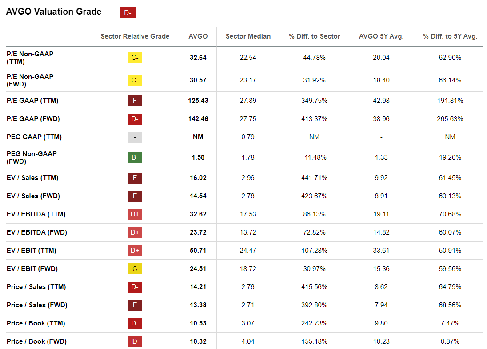
Task: Click the D+ grade badge for EV / EBITDA (TTM)
Action: (x=135, y=214)
